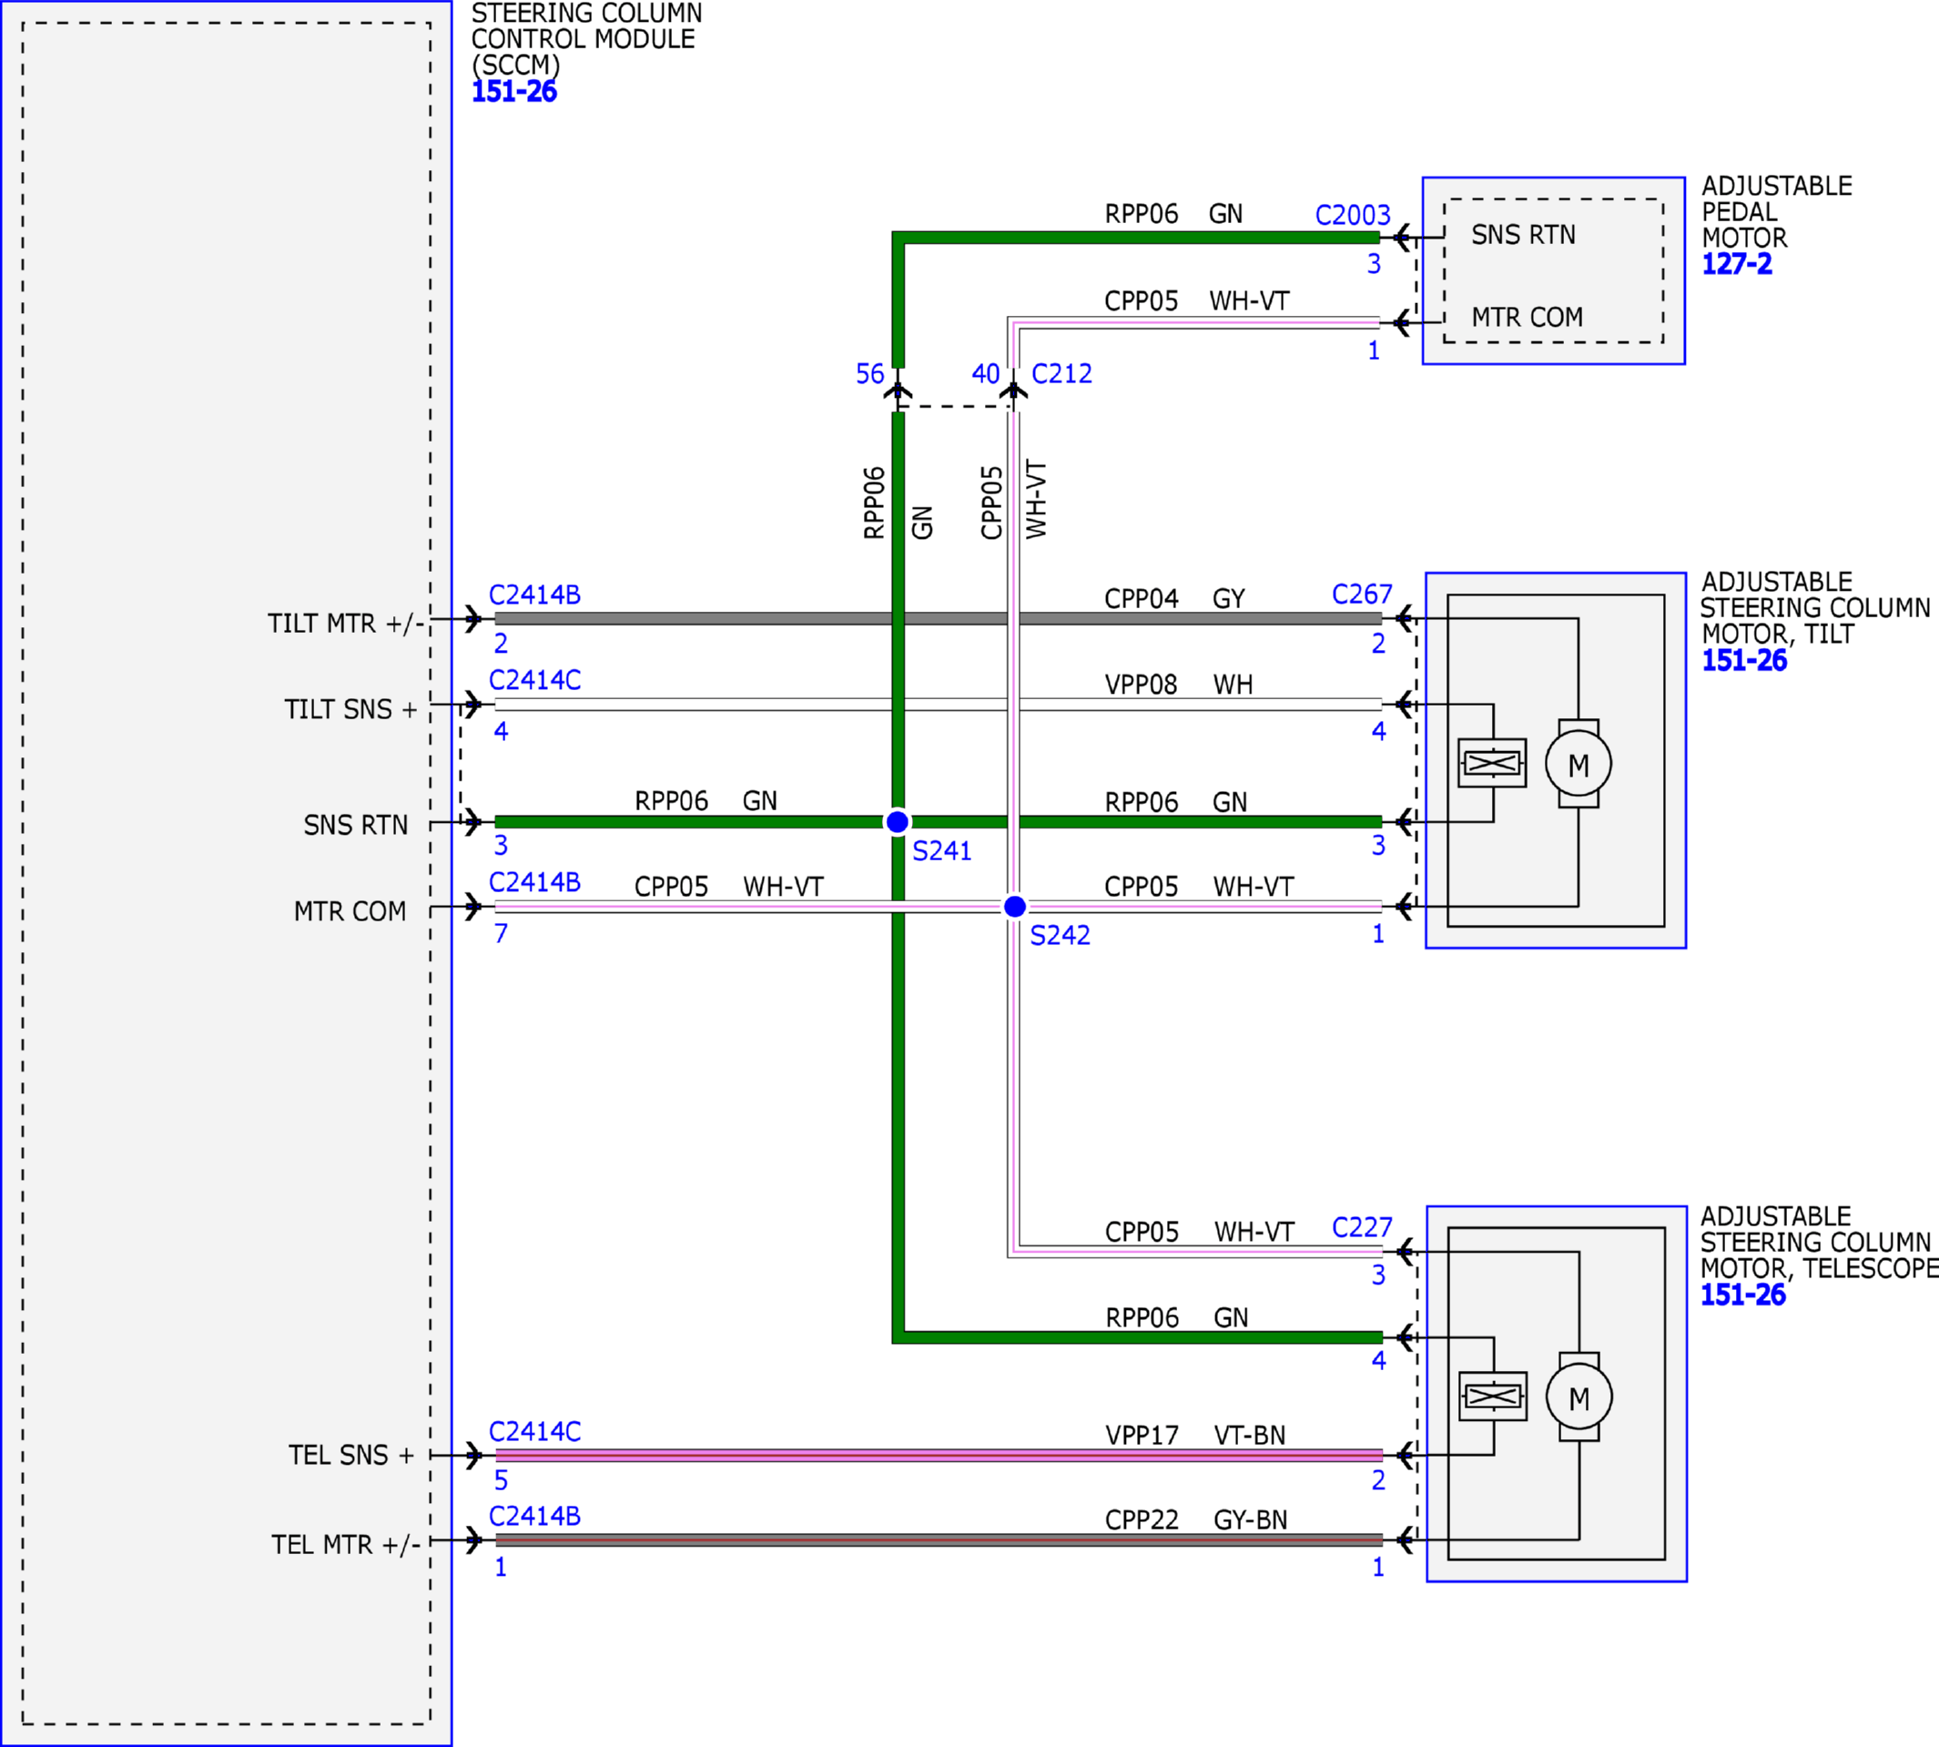This screenshot has height=1747, width=1939.
Task: Click the tilt motor M symbol
Action: pos(1579,764)
